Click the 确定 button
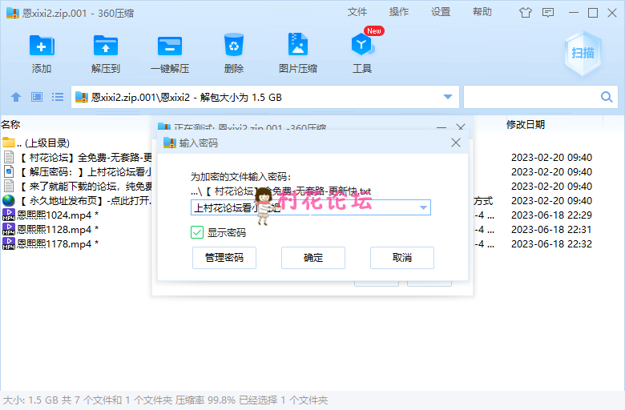The height and width of the screenshot is (410, 625). click(313, 258)
